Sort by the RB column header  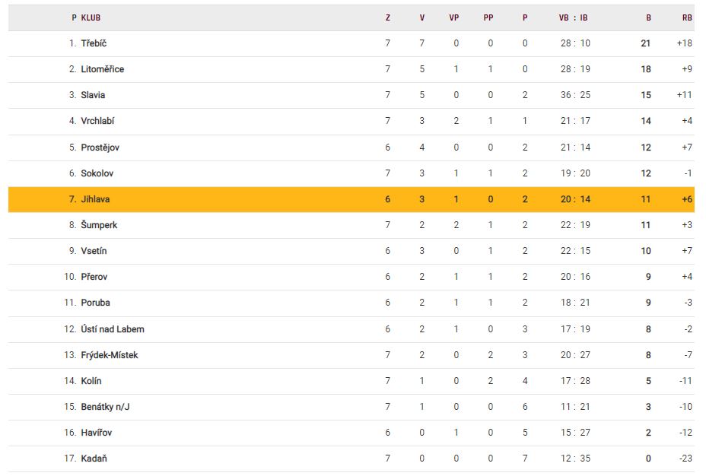pos(686,17)
